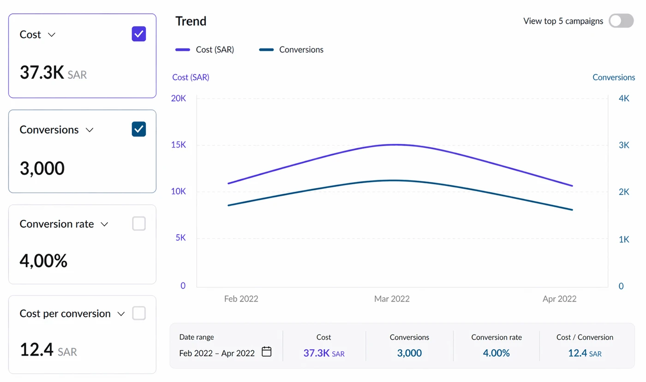Select the Feb 2022 – Apr 2022 date range
The image size is (646, 382).
[217, 353]
